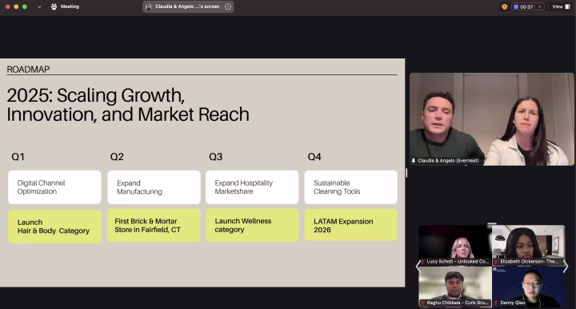The image size is (576, 309).
Task: Expand the recording timer dropdown arrow
Action: click(539, 6)
